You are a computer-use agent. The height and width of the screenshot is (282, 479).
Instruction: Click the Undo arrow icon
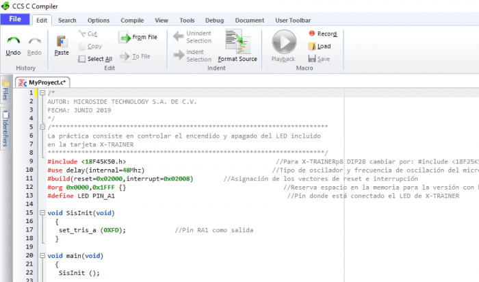click(13, 42)
